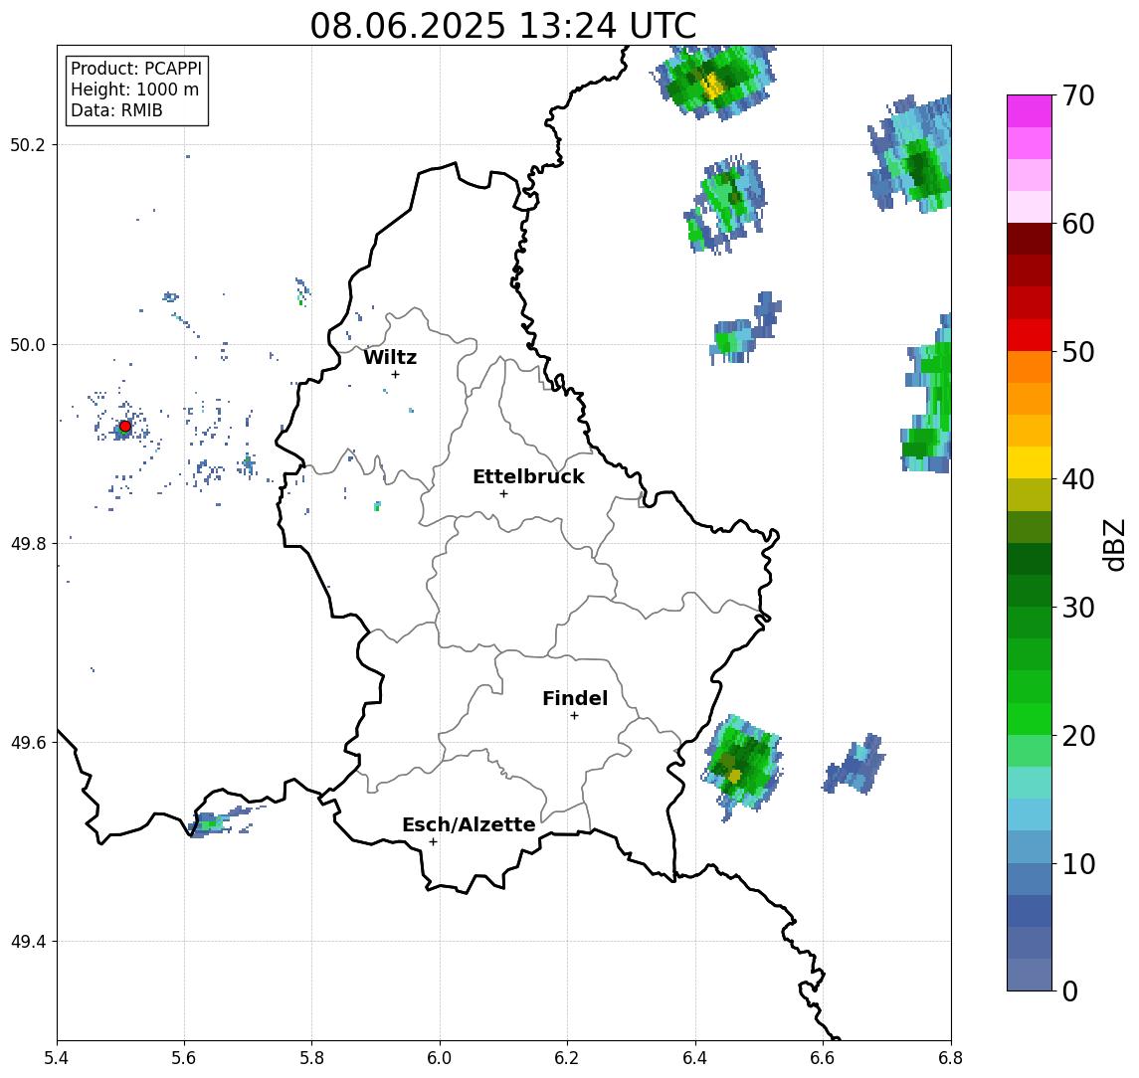
Task: Click the dark green swatch just above 30
Action: coord(1030,591)
